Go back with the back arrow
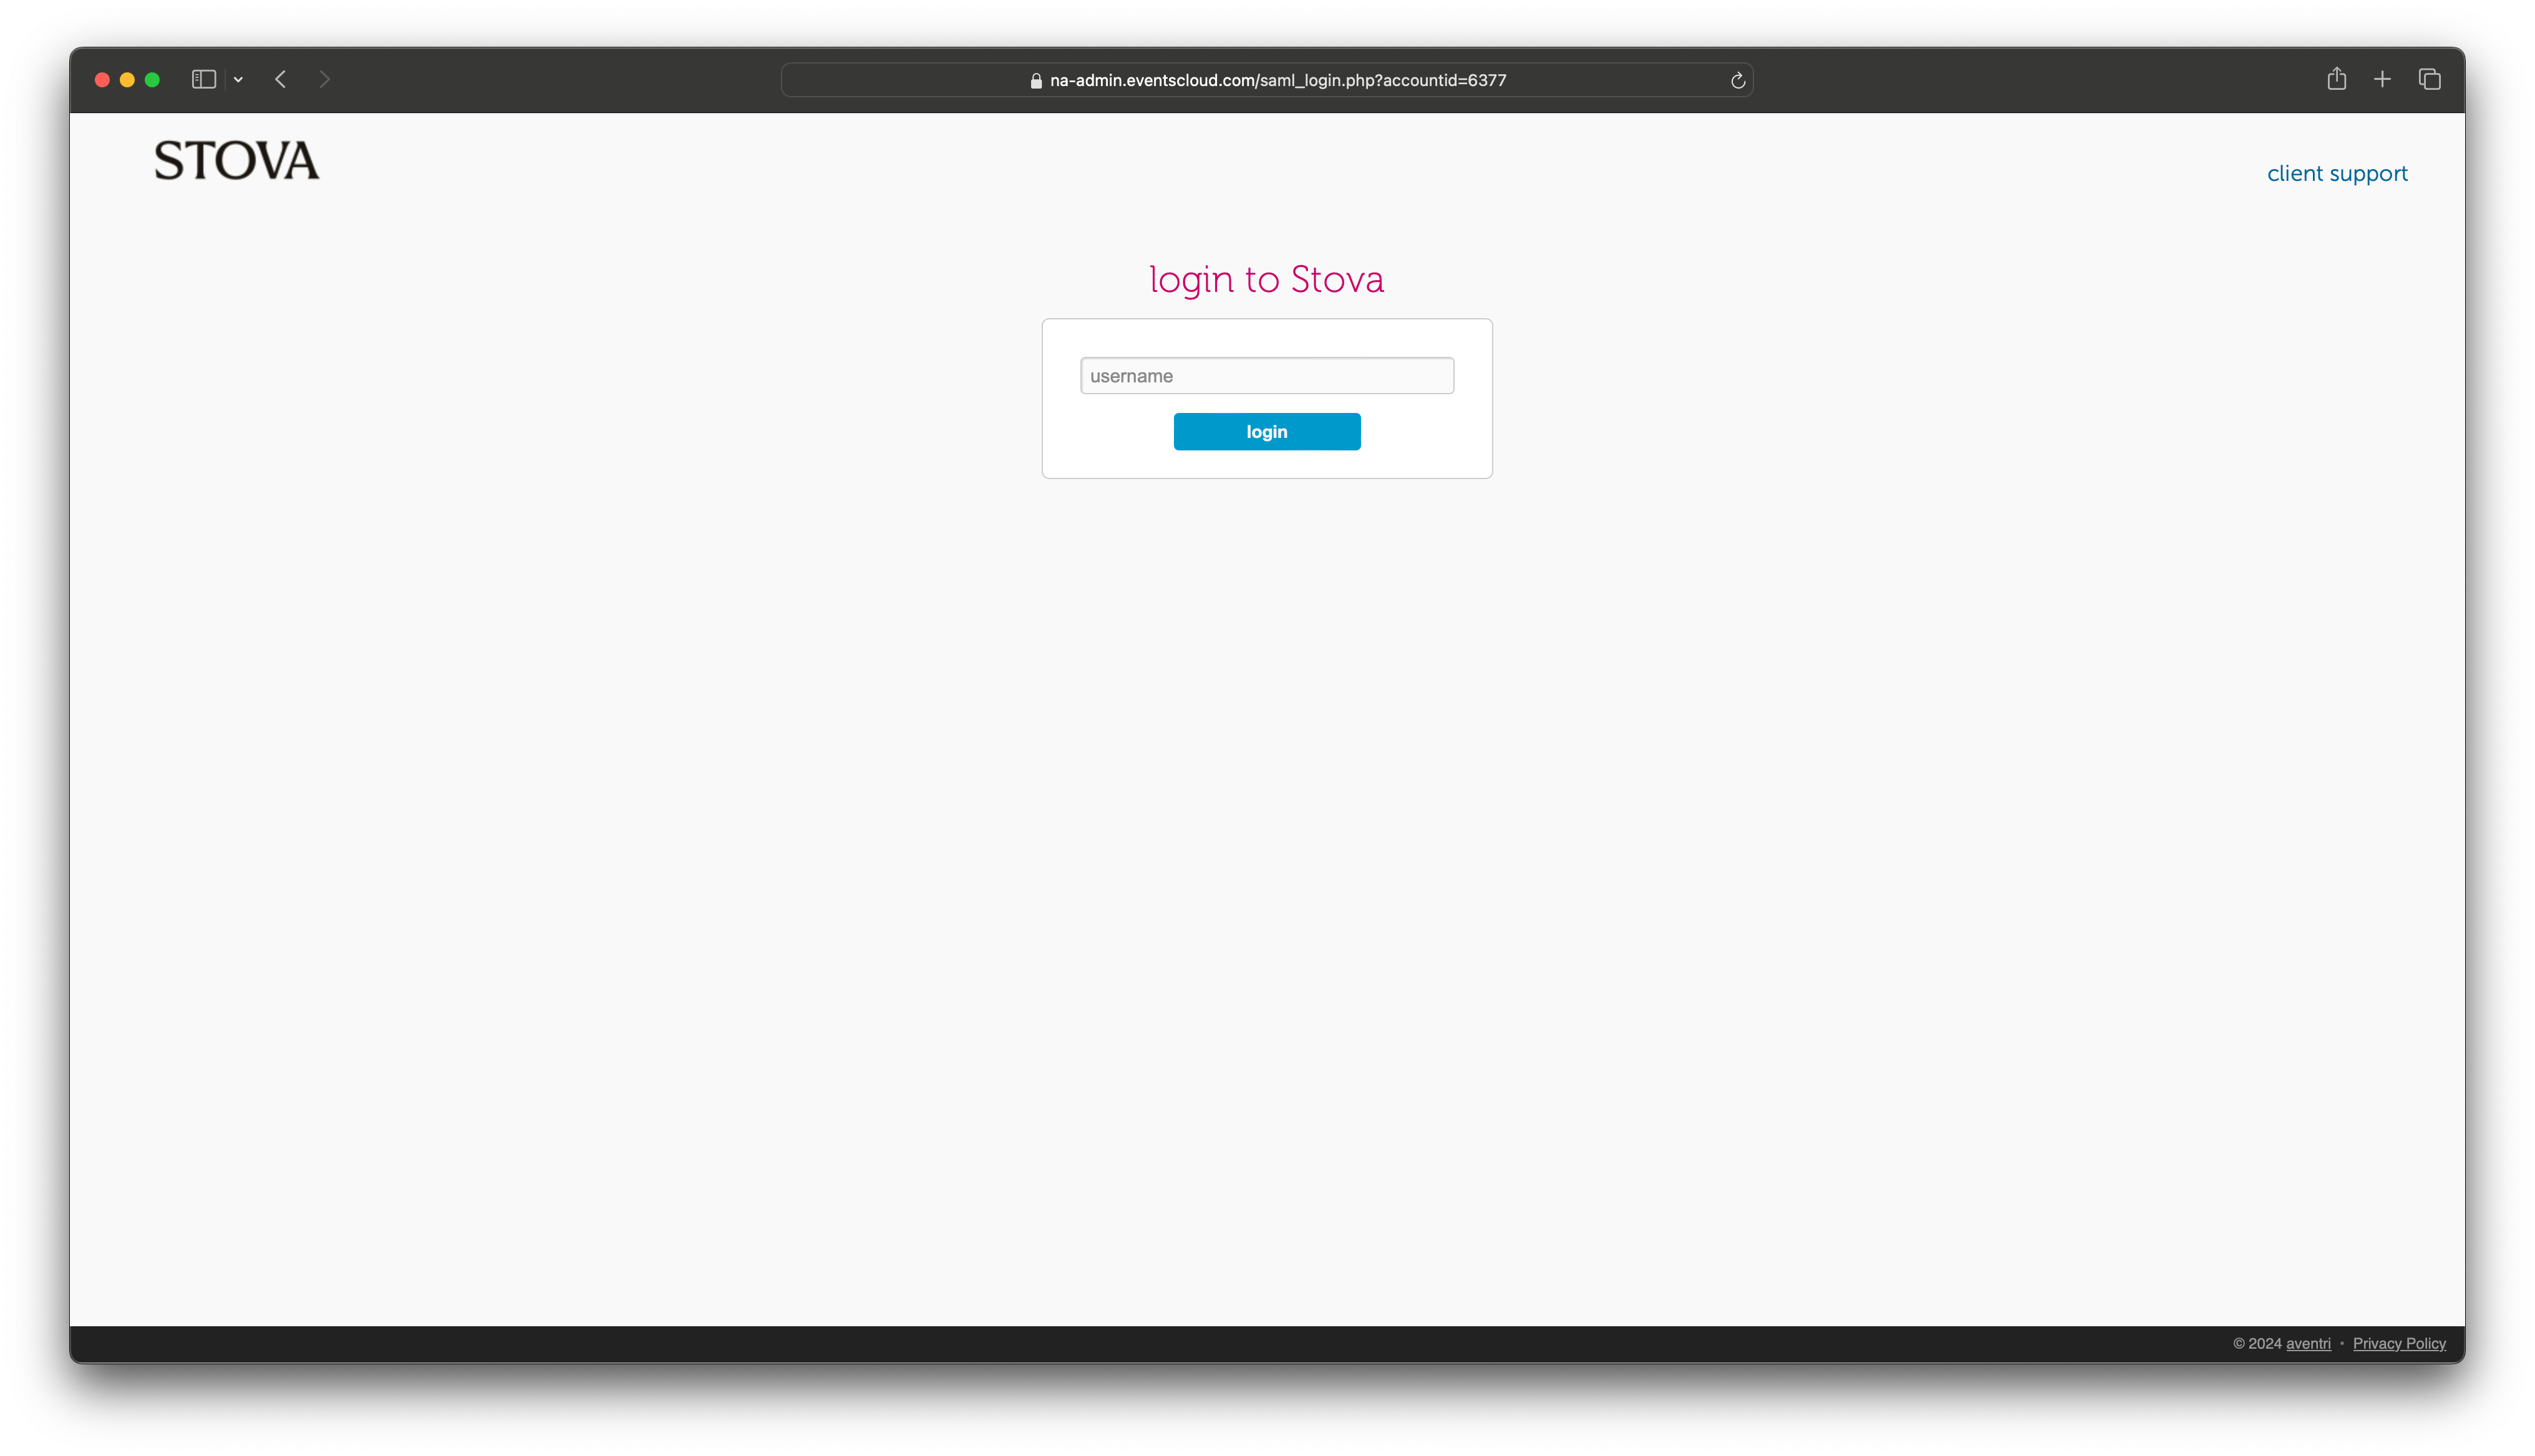 pos(281,79)
